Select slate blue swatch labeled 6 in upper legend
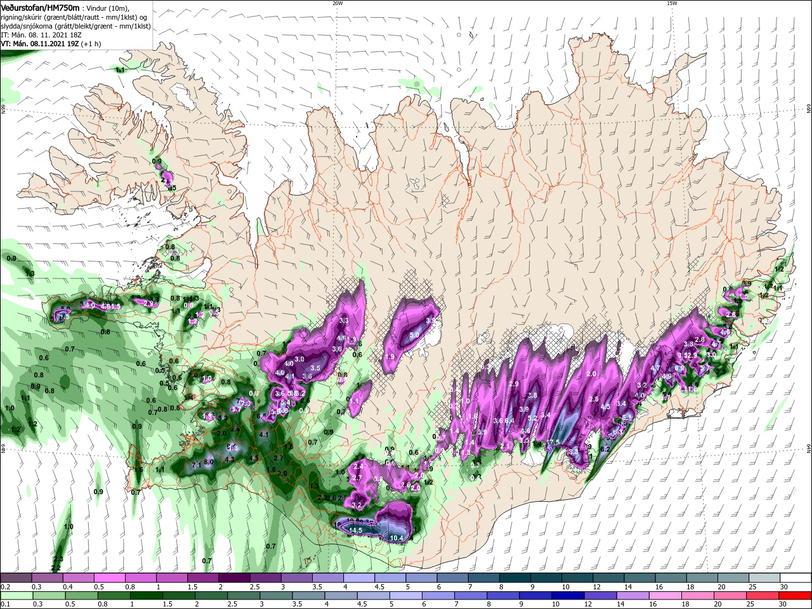 [x=452, y=578]
